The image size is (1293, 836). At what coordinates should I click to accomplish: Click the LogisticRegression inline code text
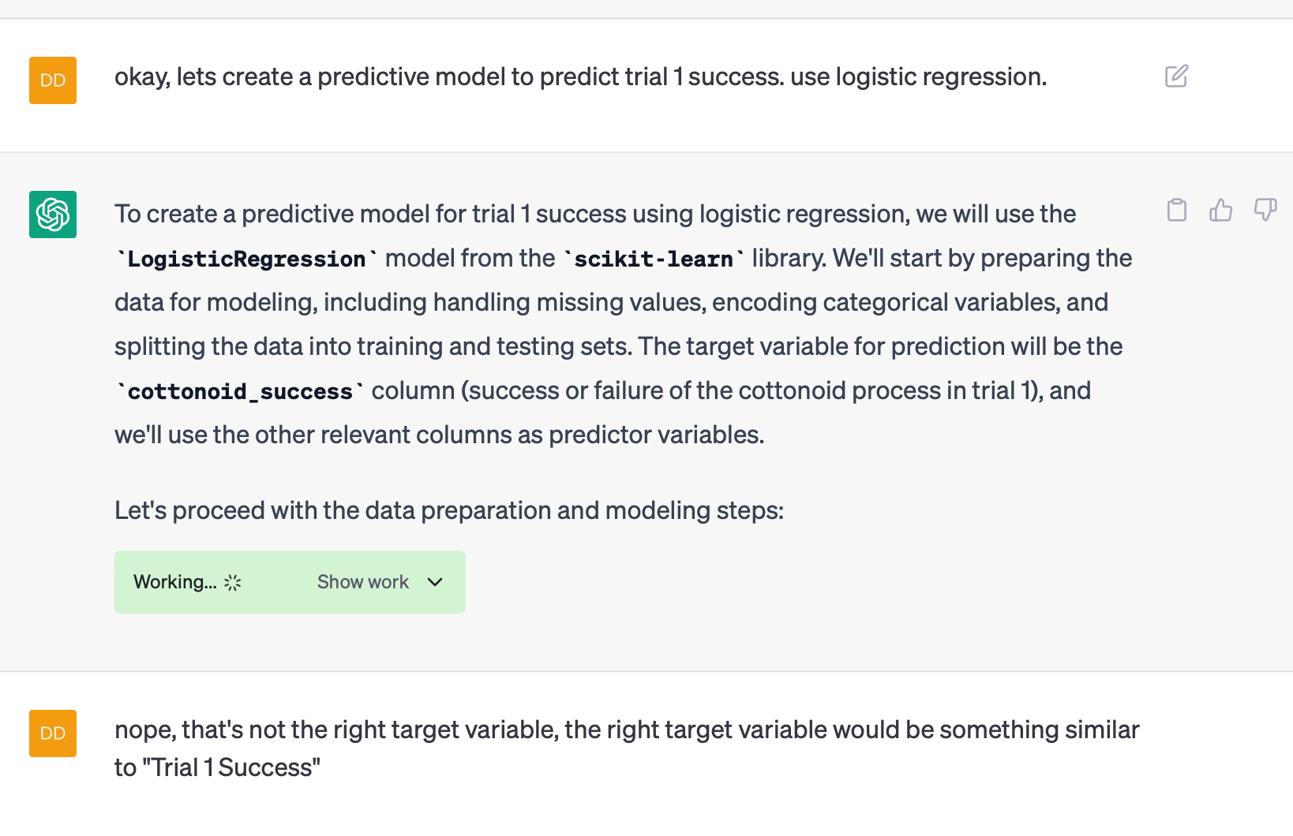[246, 259]
